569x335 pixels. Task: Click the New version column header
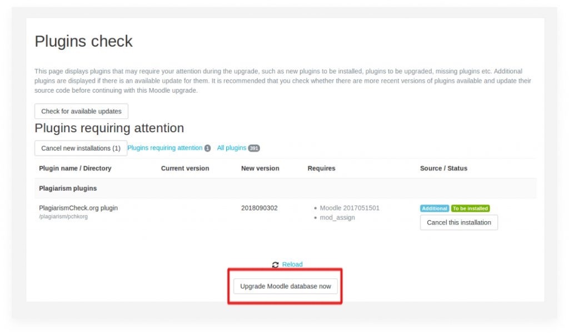pyautogui.click(x=260, y=168)
